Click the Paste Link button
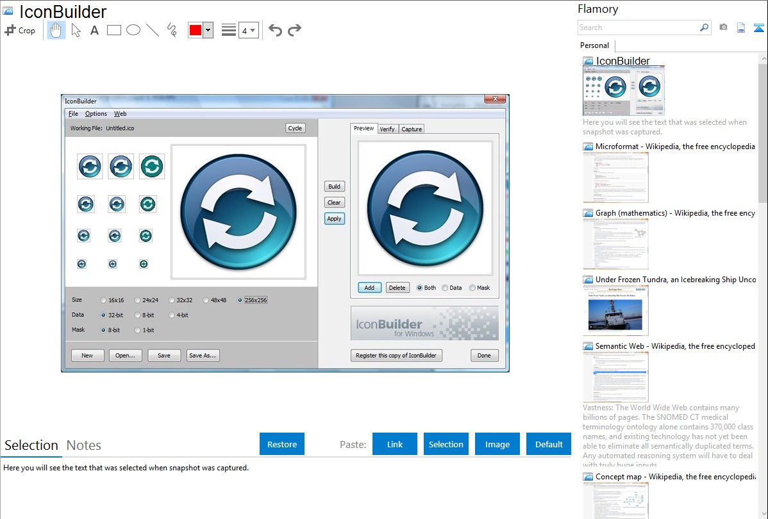Screen dimensions: 768x519 pyautogui.click(x=395, y=443)
